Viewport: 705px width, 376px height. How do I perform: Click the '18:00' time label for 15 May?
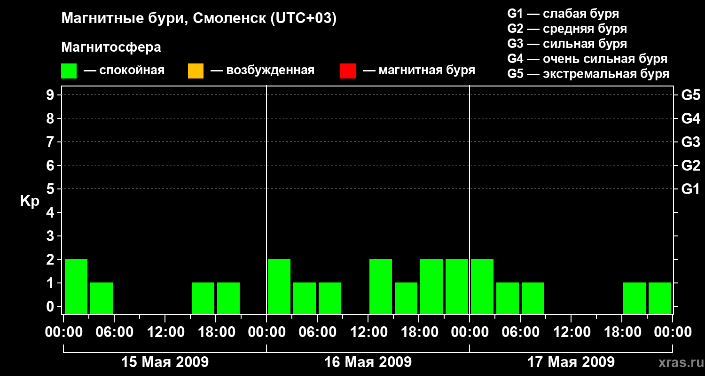[x=216, y=332]
